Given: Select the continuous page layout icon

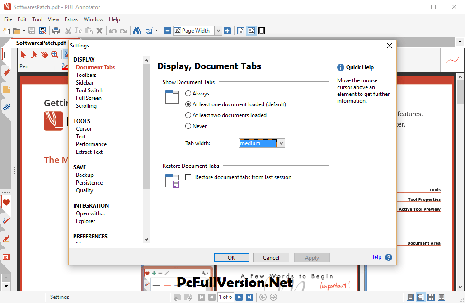Looking at the screenshot, I should [x=421, y=297].
